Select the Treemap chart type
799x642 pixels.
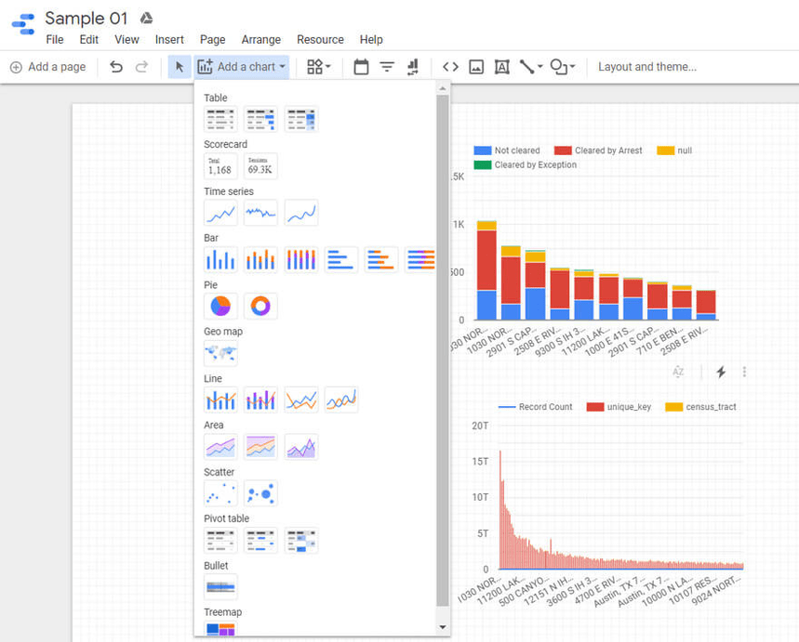(220, 630)
